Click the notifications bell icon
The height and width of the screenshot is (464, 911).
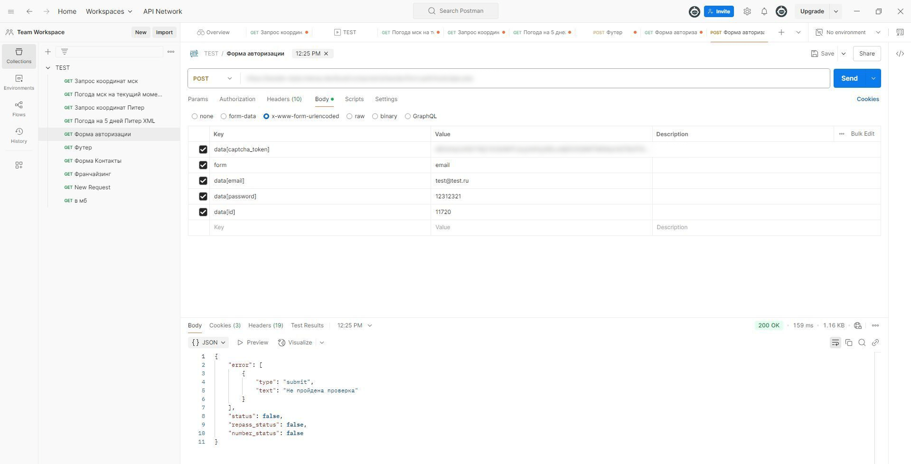(764, 11)
